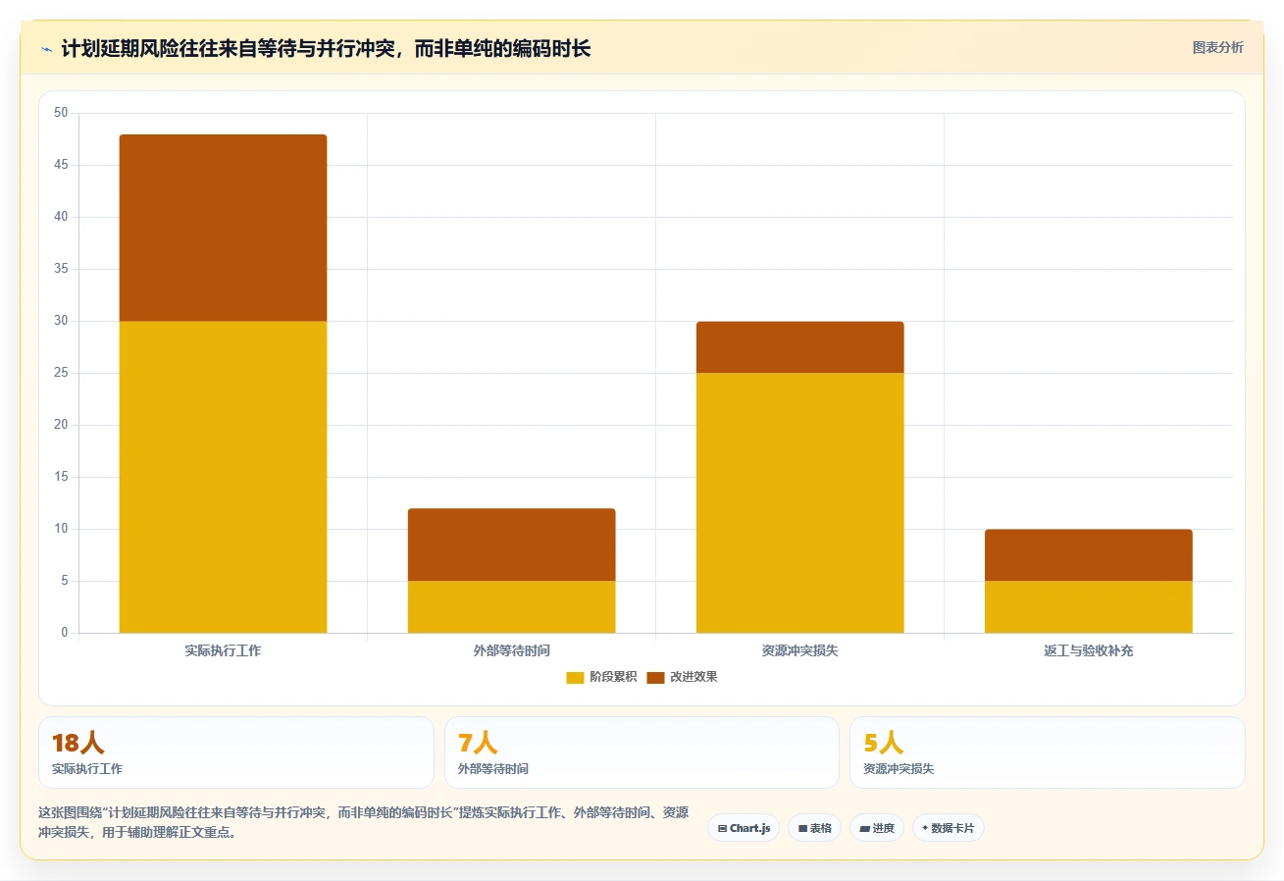The height and width of the screenshot is (881, 1284).
Task: Click the 资源冲突损失 x-axis label
Action: click(799, 650)
